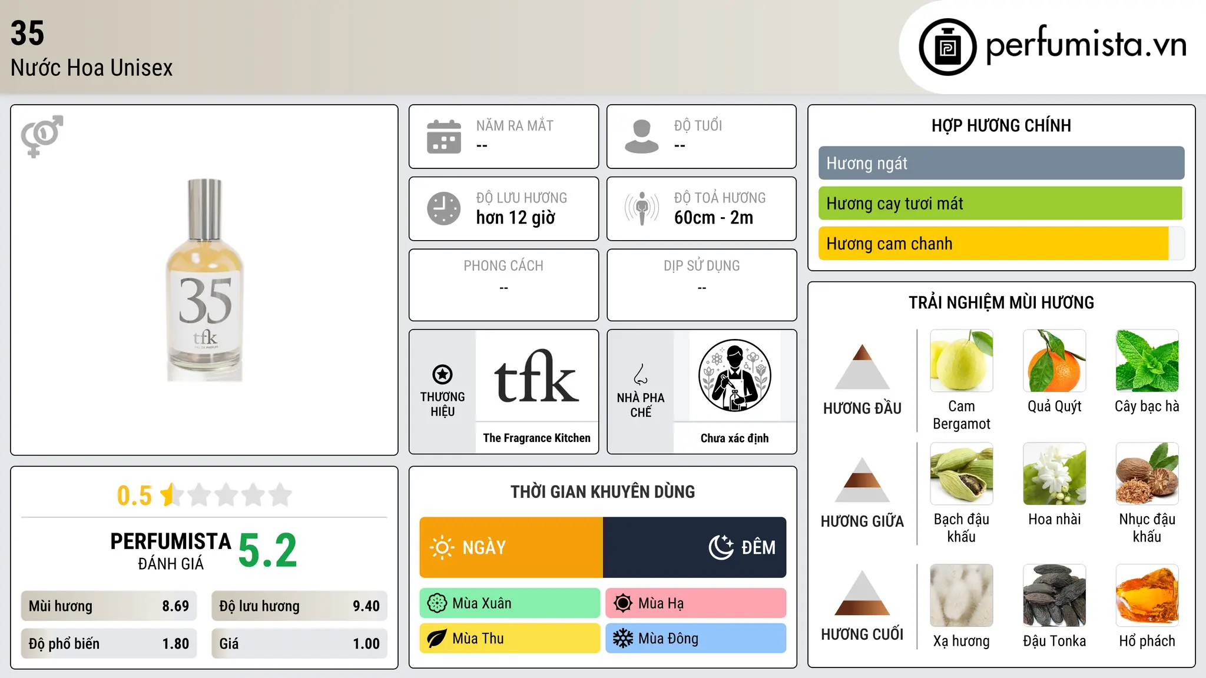This screenshot has height=678, width=1206.
Task: Click the 60cm - 2m sillage value
Action: (714, 218)
